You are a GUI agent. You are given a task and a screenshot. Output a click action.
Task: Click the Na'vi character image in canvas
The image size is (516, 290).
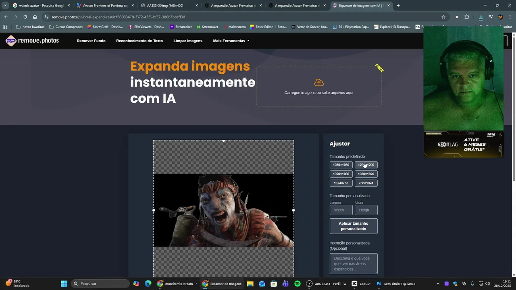[224, 210]
